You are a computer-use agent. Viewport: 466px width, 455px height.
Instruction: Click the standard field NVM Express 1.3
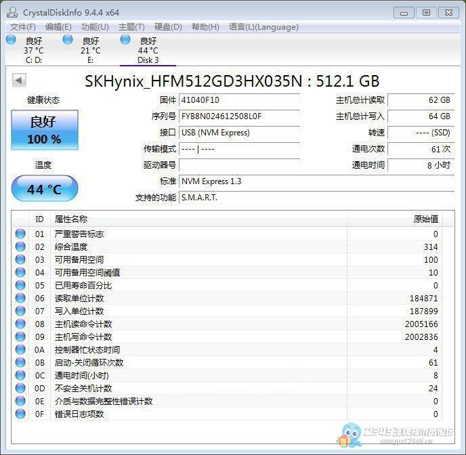coord(317,181)
